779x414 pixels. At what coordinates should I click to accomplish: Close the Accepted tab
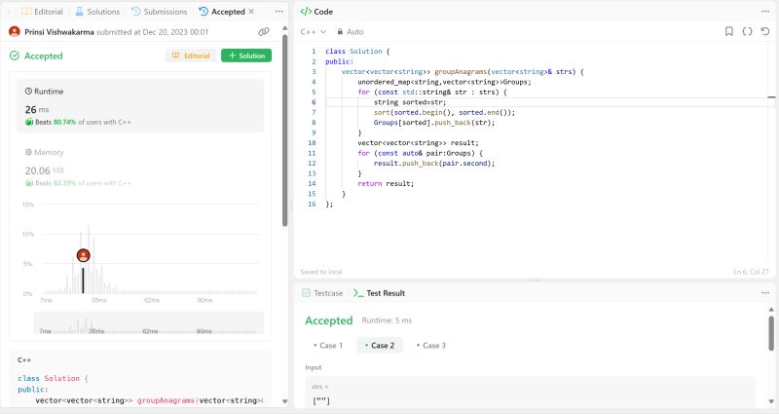(251, 12)
